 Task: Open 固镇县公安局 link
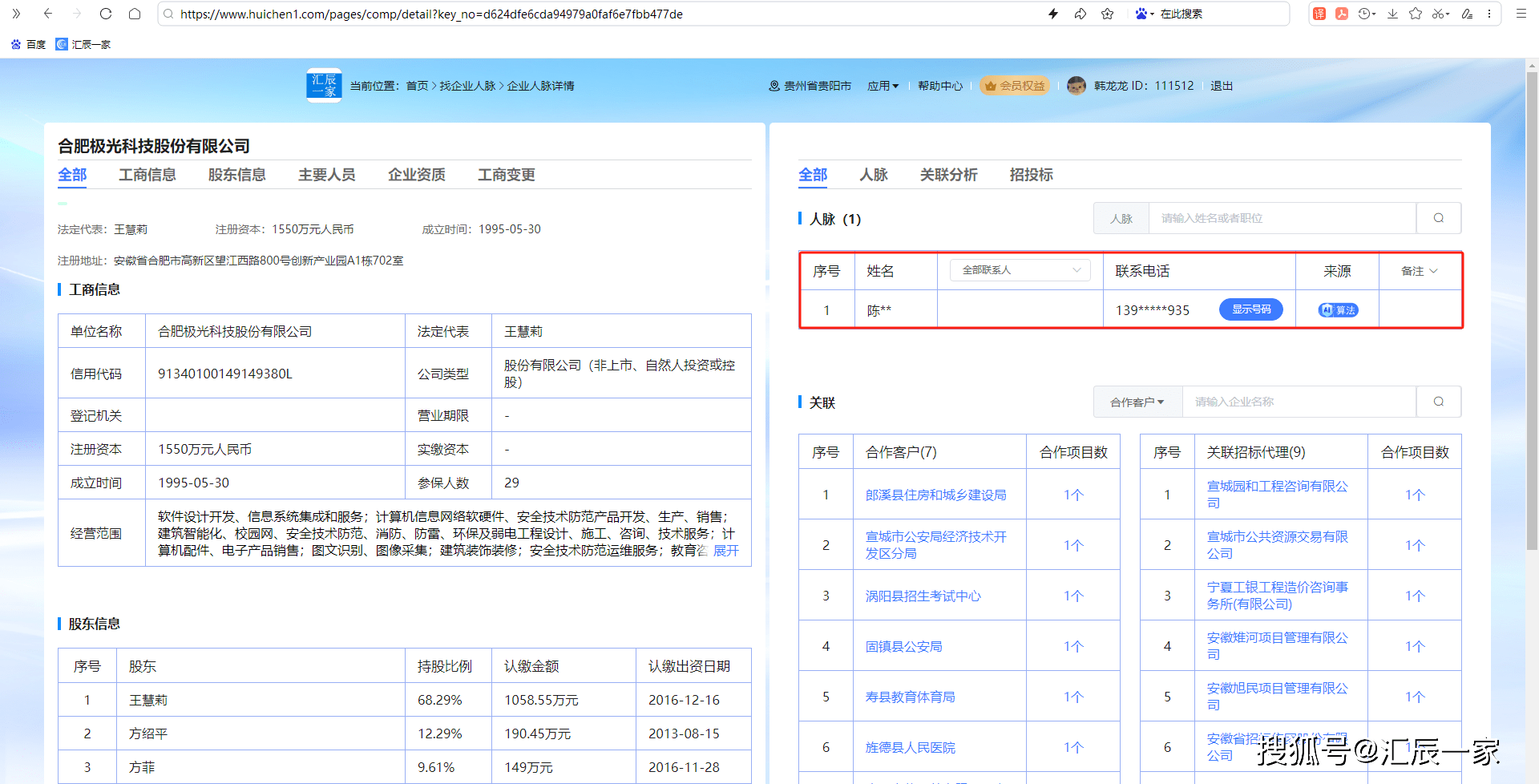click(x=904, y=646)
